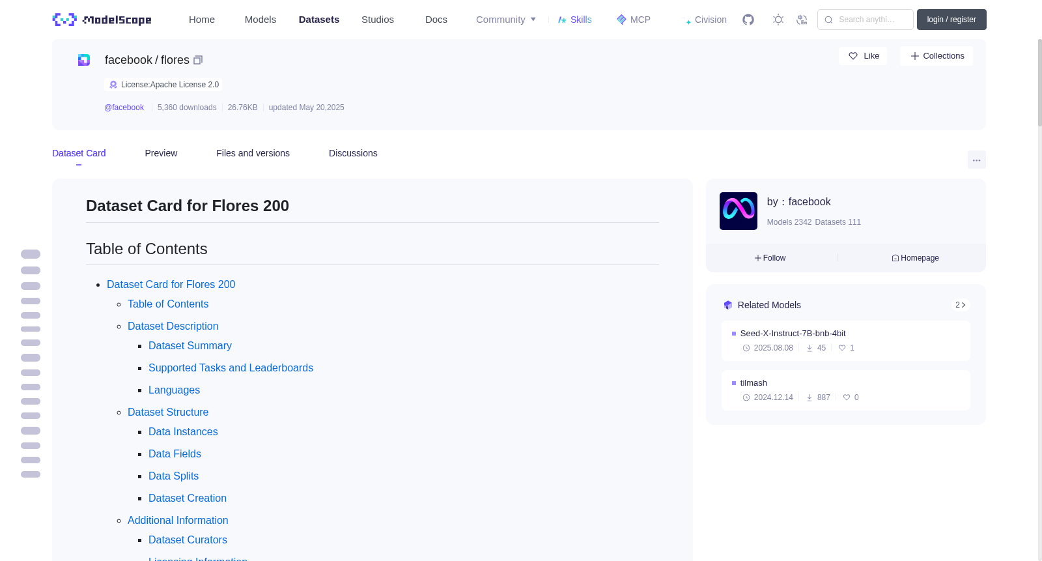View the Discussions tab

(353, 153)
